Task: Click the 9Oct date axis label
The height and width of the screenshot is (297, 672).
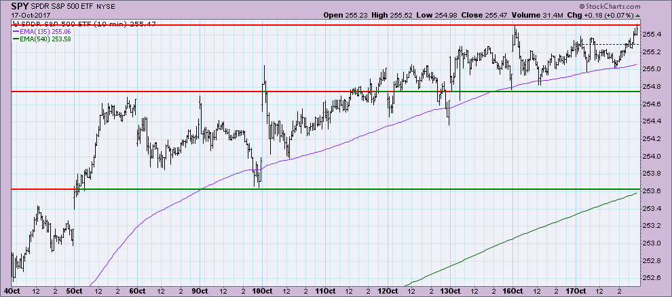Action: [200, 291]
